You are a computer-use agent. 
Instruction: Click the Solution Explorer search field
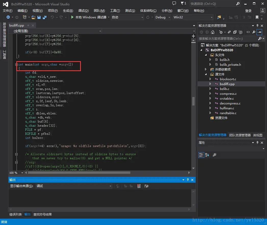[228, 39]
